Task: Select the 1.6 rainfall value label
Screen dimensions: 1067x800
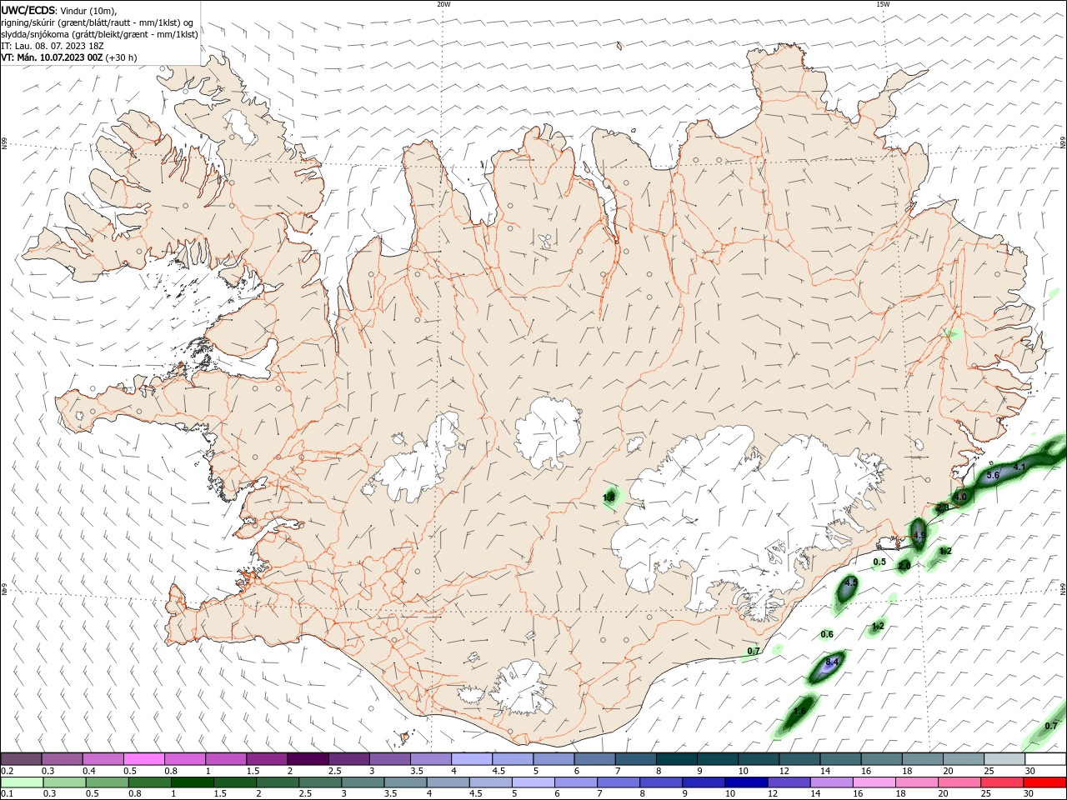Action: (799, 712)
